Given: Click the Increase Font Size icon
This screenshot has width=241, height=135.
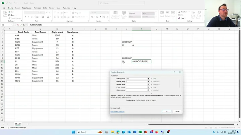Looking at the screenshot, I should pos(47,13).
